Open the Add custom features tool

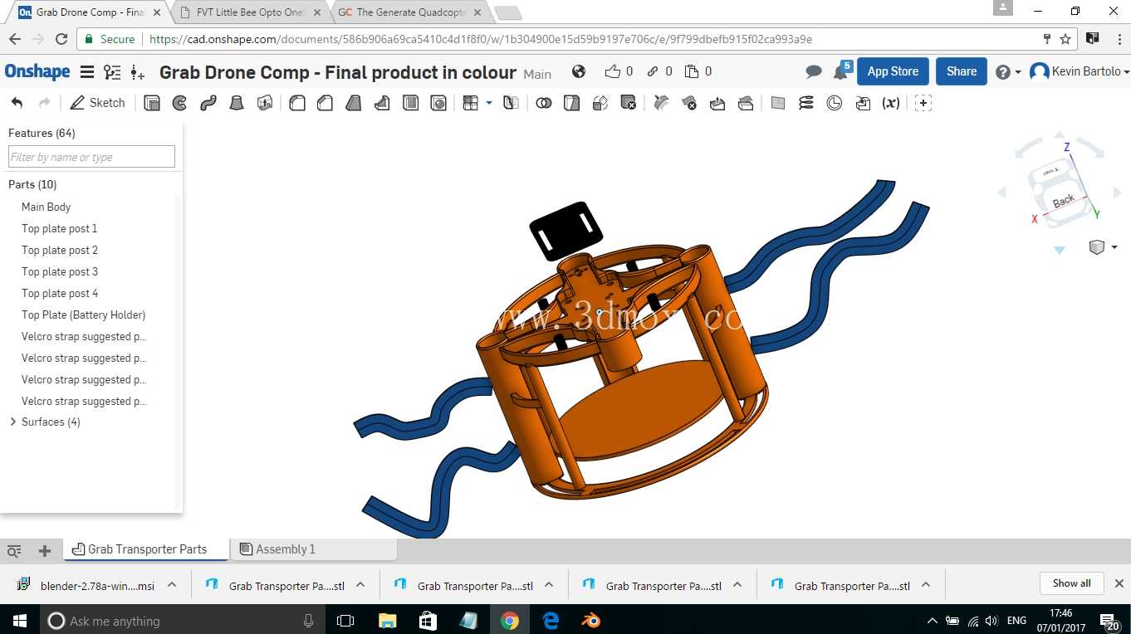coord(923,103)
